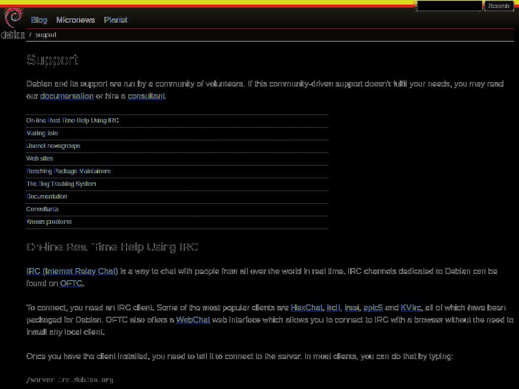Click the support breadcrumb text
519x389 pixels.
coord(46,35)
